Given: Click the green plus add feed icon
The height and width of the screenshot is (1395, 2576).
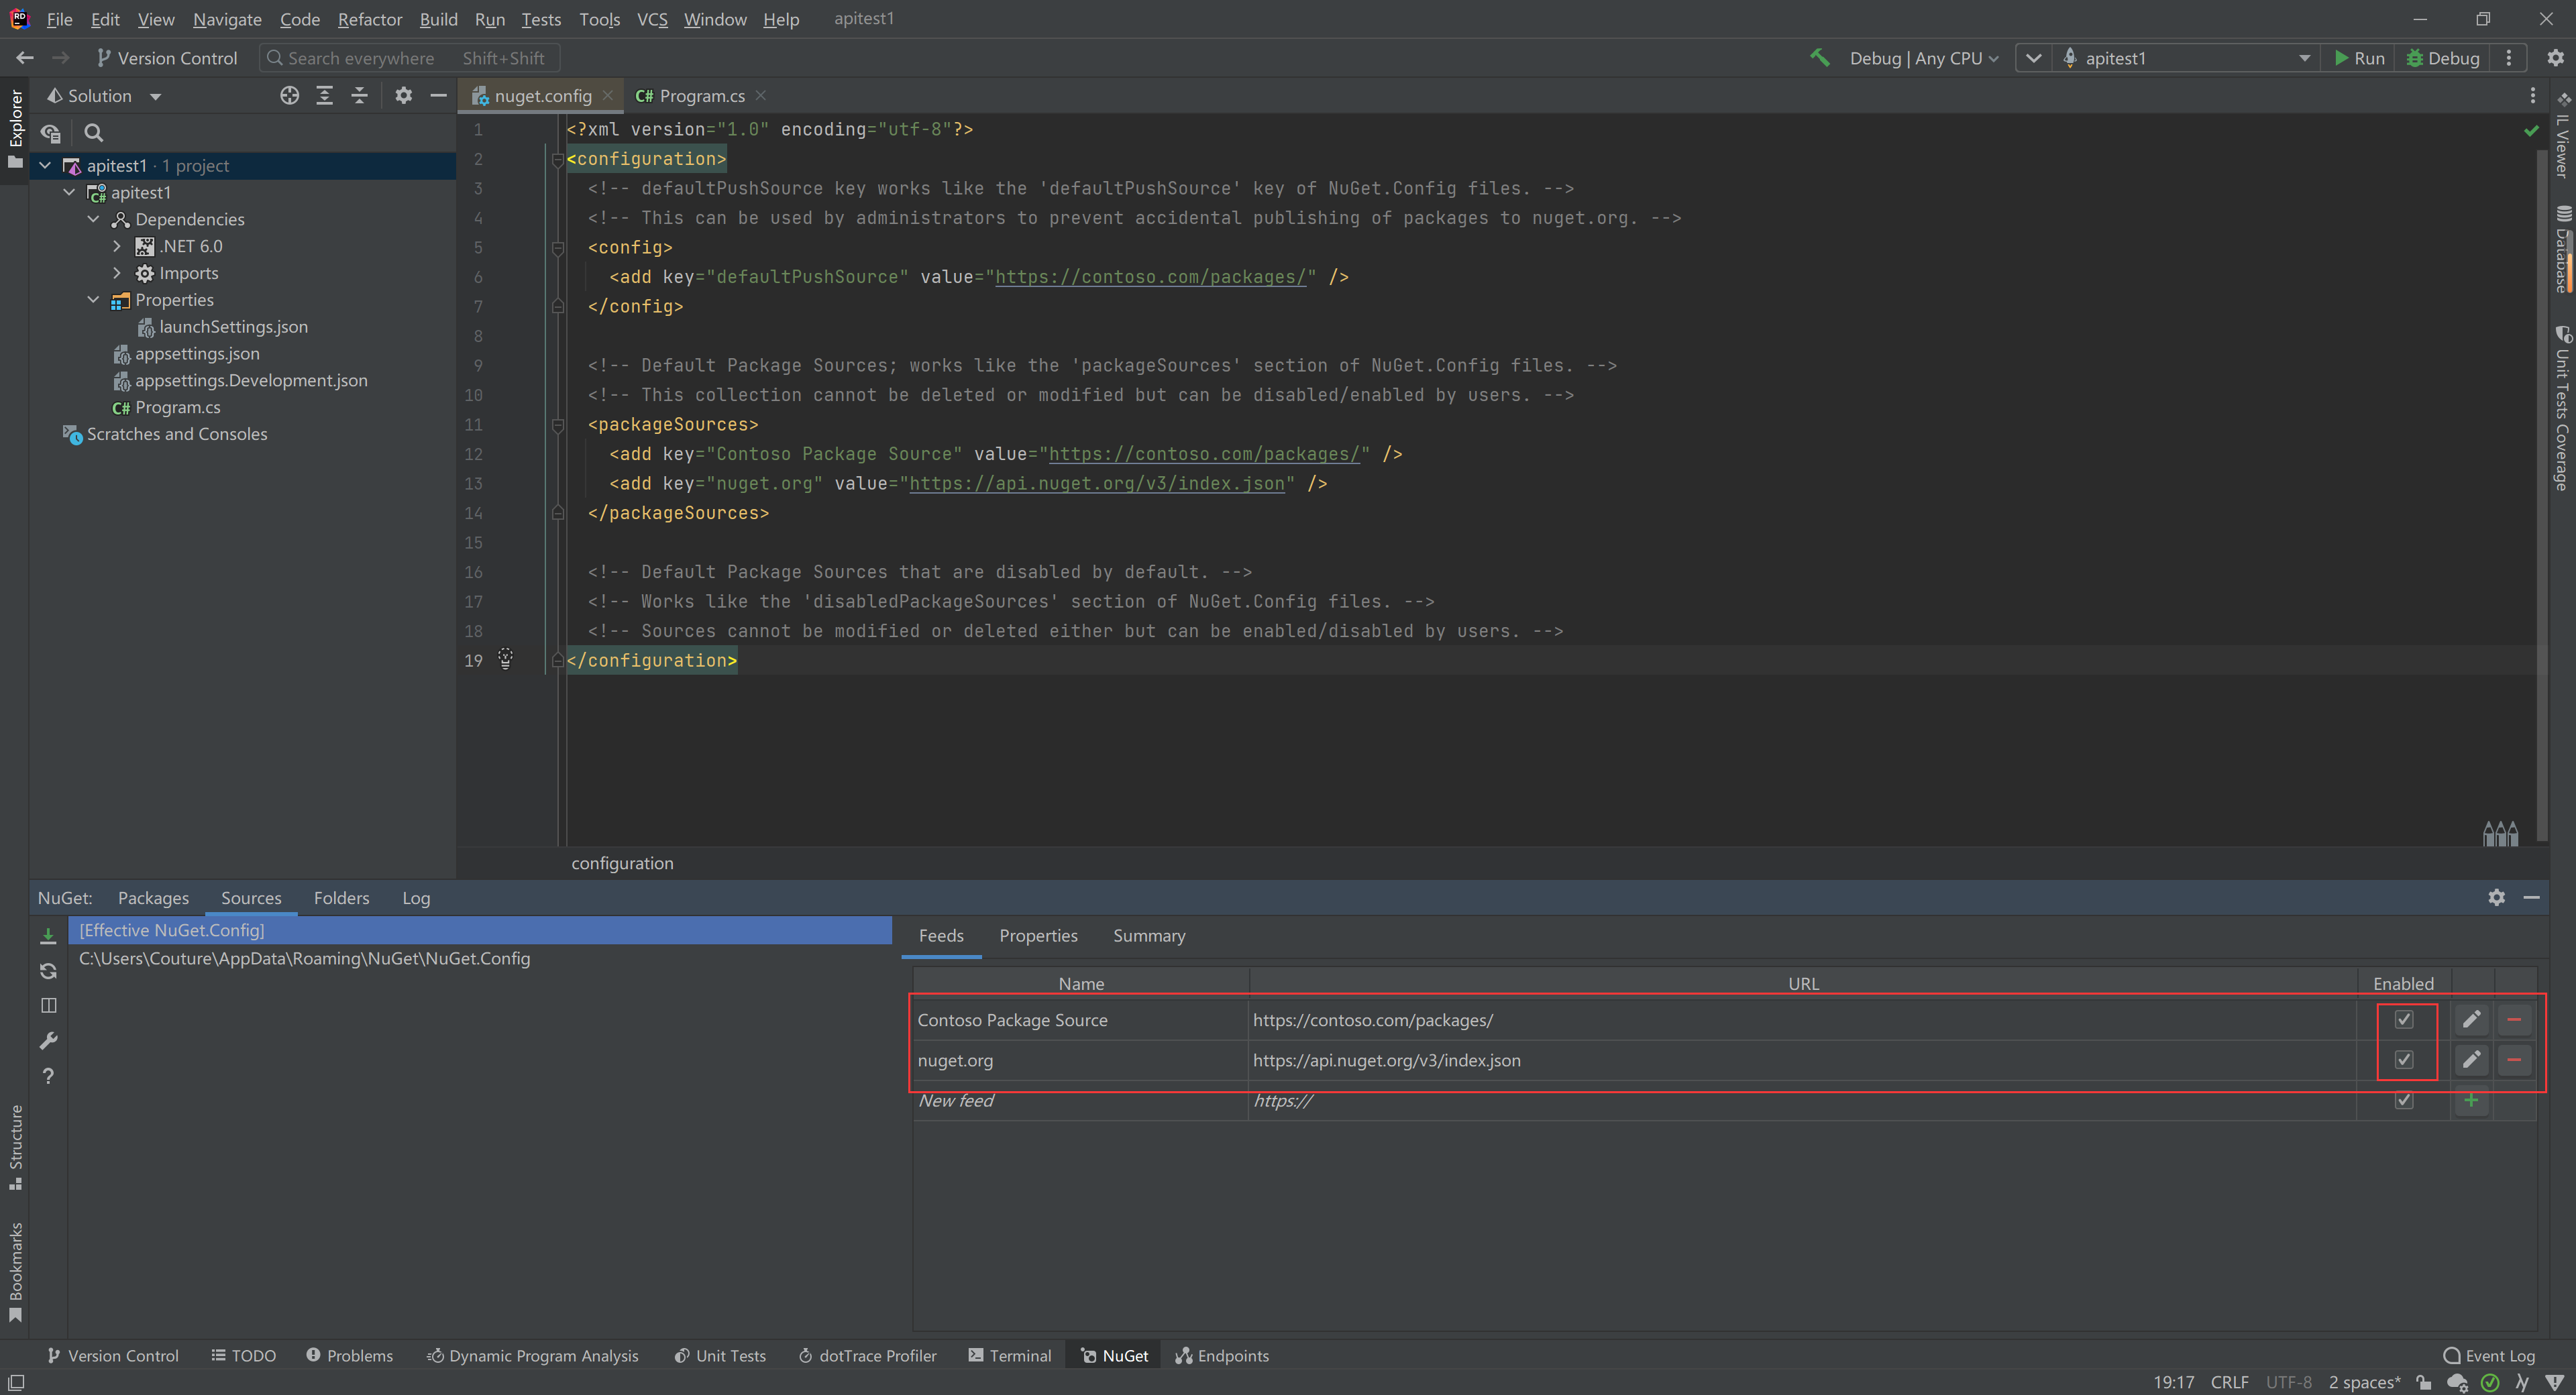Looking at the screenshot, I should (2471, 1101).
